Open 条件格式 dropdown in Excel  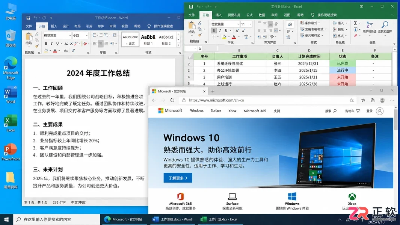310,23
